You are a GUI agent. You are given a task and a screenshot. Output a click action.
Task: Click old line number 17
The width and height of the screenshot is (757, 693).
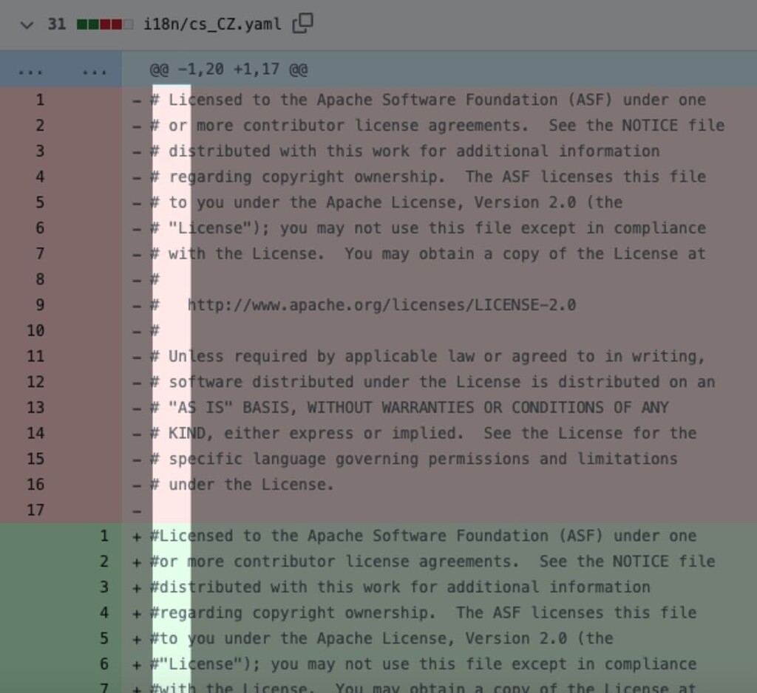point(35,510)
